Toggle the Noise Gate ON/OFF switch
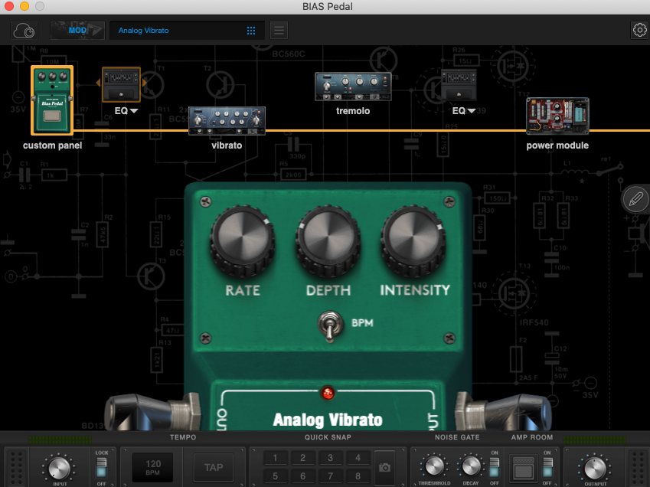Screen dimensions: 650x487 pyautogui.click(x=494, y=467)
